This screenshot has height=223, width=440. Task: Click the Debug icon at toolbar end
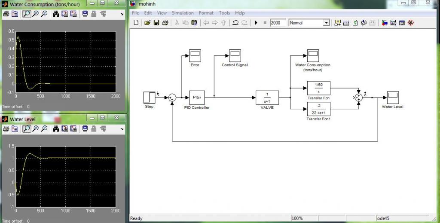[411, 23]
